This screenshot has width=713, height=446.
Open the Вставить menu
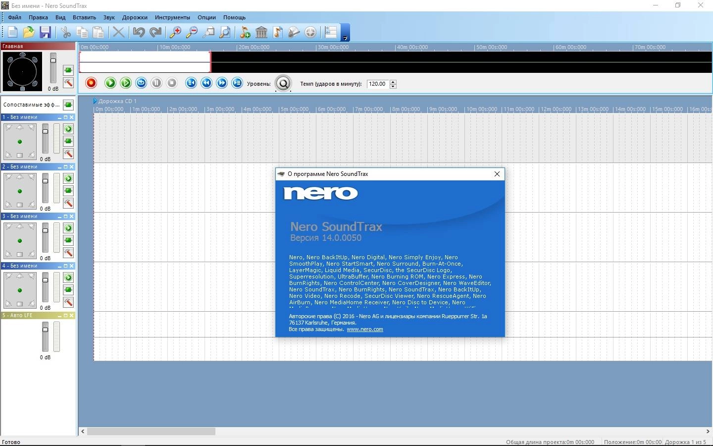pyautogui.click(x=84, y=17)
